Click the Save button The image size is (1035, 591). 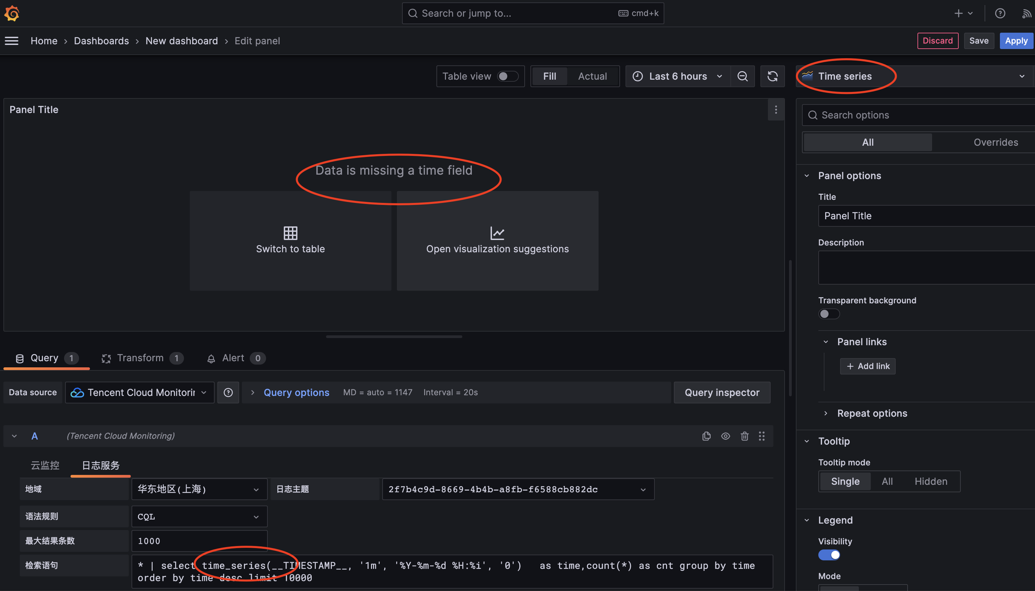click(x=978, y=41)
